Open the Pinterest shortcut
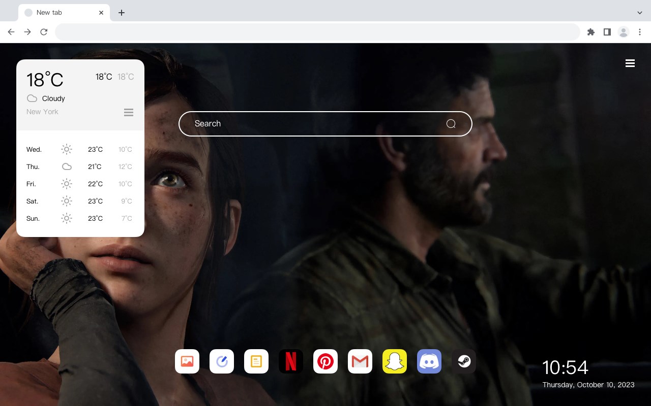651x406 pixels. pos(325,361)
